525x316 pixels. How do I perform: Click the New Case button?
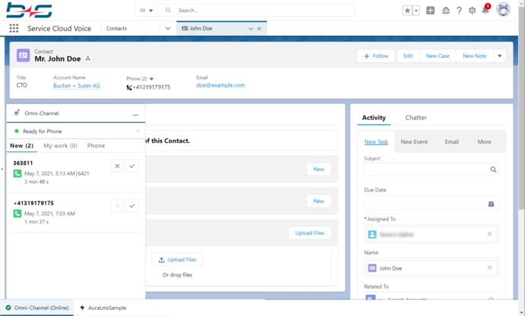pyautogui.click(x=437, y=56)
